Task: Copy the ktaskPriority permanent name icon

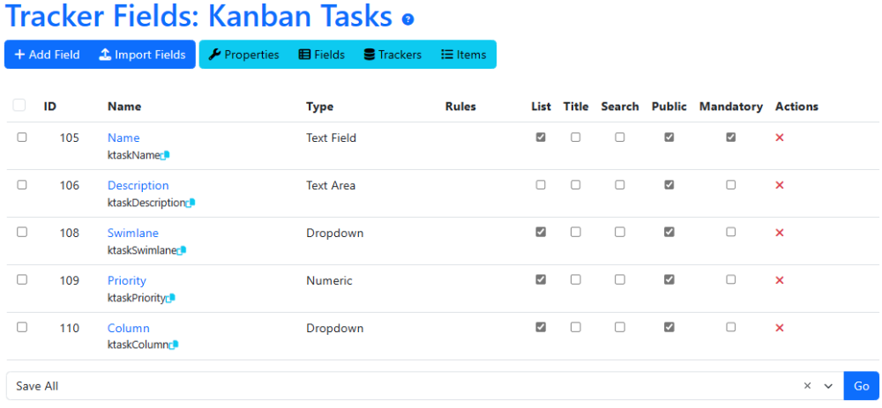Action: tap(171, 298)
